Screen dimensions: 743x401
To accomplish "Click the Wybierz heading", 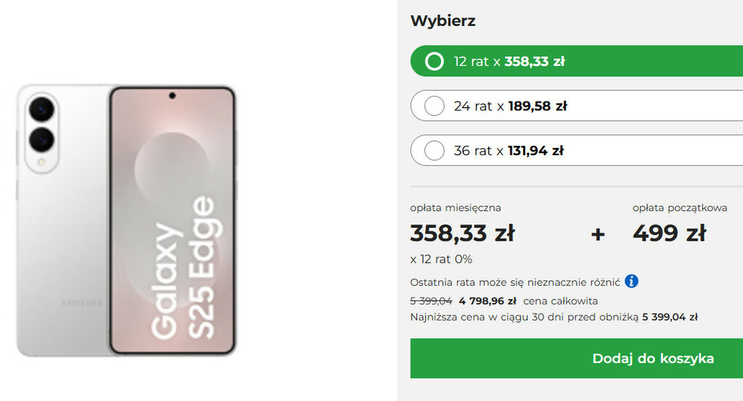I will (x=443, y=21).
